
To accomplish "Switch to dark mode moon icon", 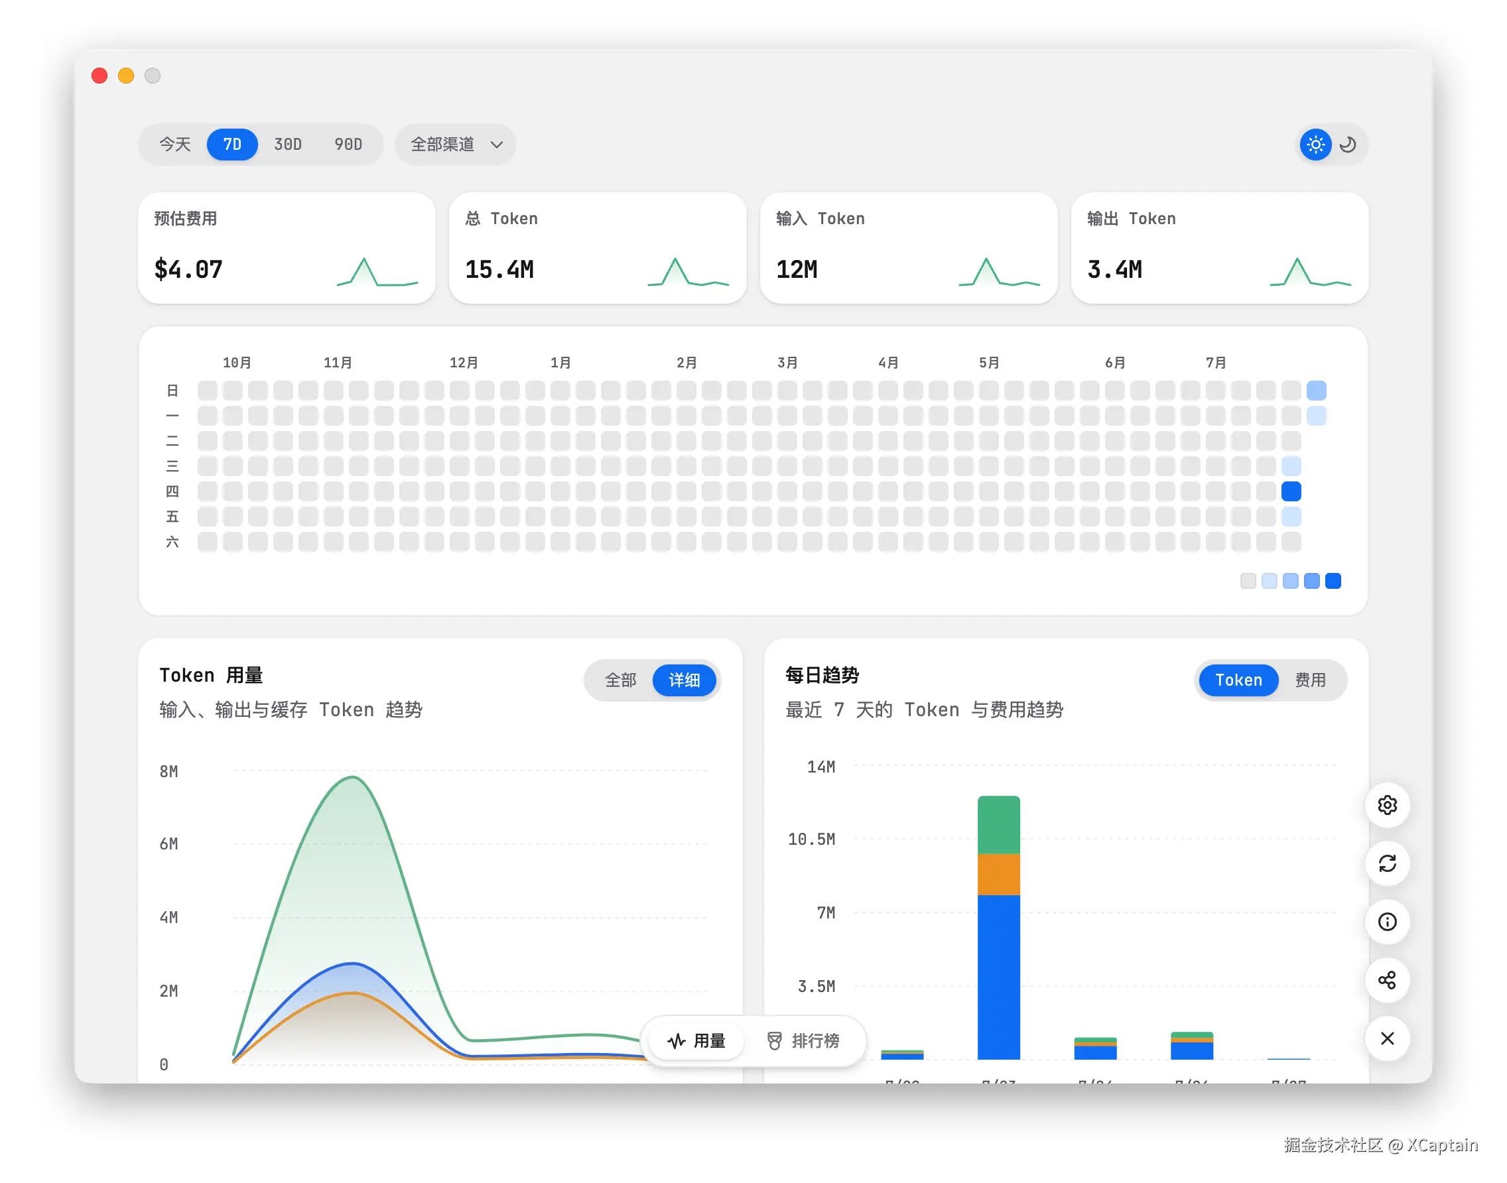I will point(1347,145).
